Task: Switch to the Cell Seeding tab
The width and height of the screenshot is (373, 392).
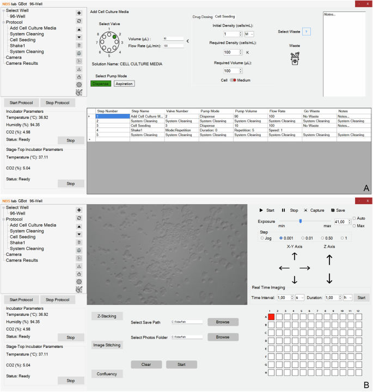Action: pos(224,17)
